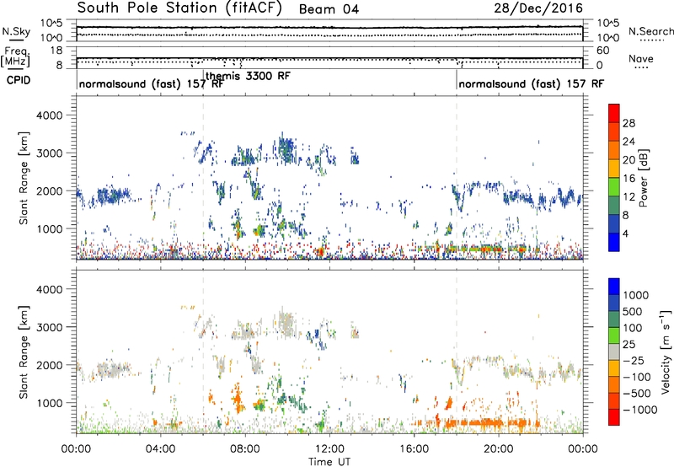Click the "3000" tick in the power panel
Image resolution: width=674 pixels, height=467 pixels.
coord(49,153)
